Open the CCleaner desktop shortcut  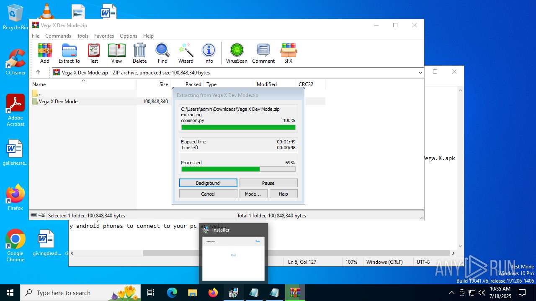point(15,62)
